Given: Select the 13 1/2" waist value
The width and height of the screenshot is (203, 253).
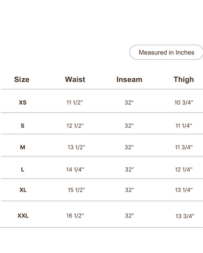Looking at the screenshot, I should tap(76, 147).
